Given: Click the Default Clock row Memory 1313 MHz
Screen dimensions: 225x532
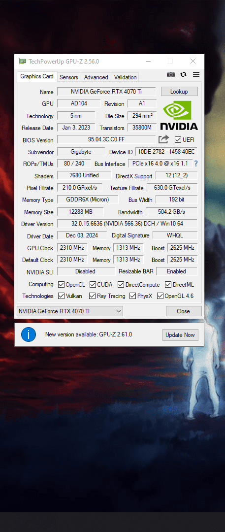Looking at the screenshot, I should [x=129, y=260].
